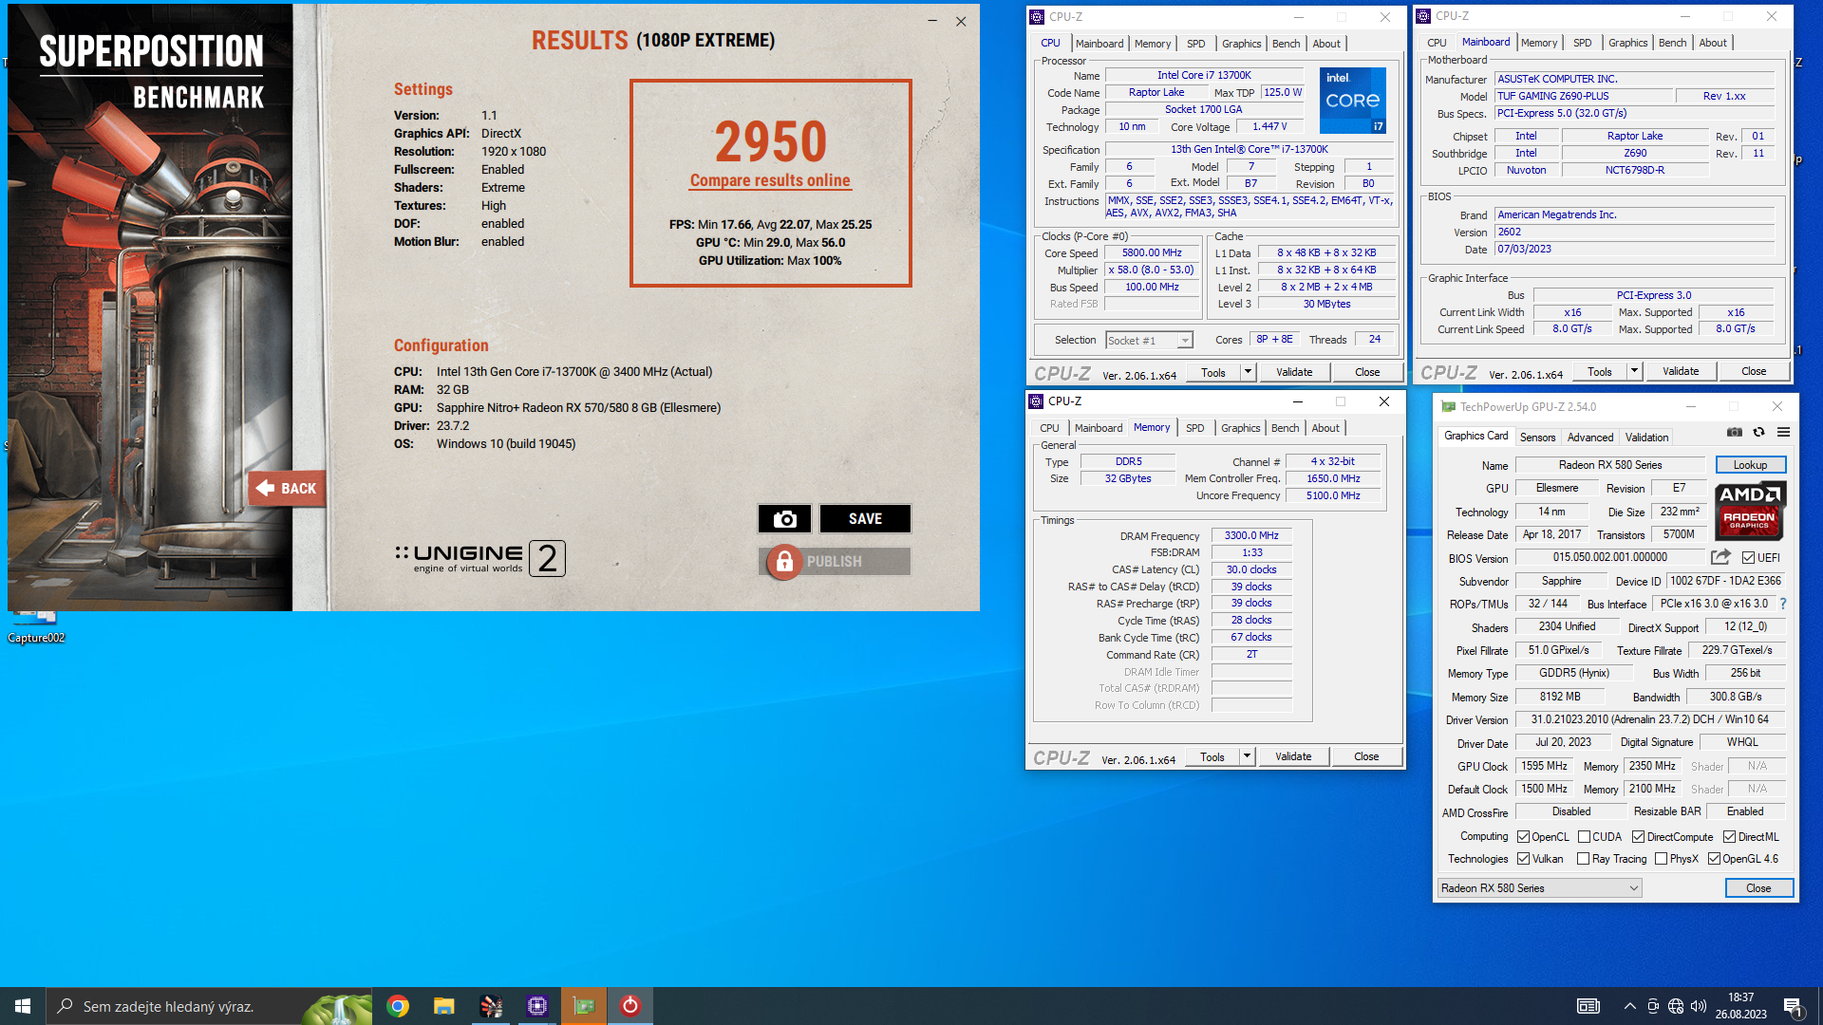Toggle the PhysX checkbox
Viewport: 1823px width, 1025px height.
[1661, 859]
